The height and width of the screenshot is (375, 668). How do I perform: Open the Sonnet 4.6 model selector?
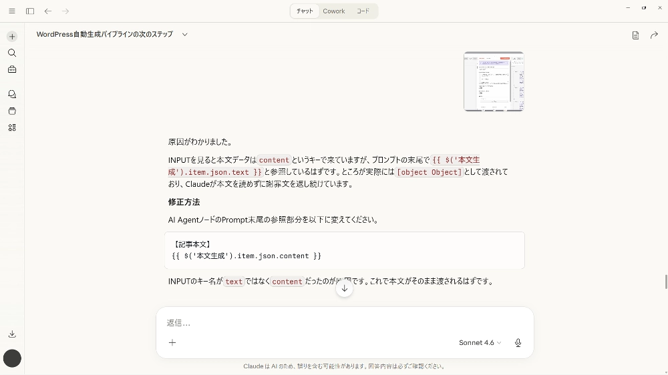(480, 343)
